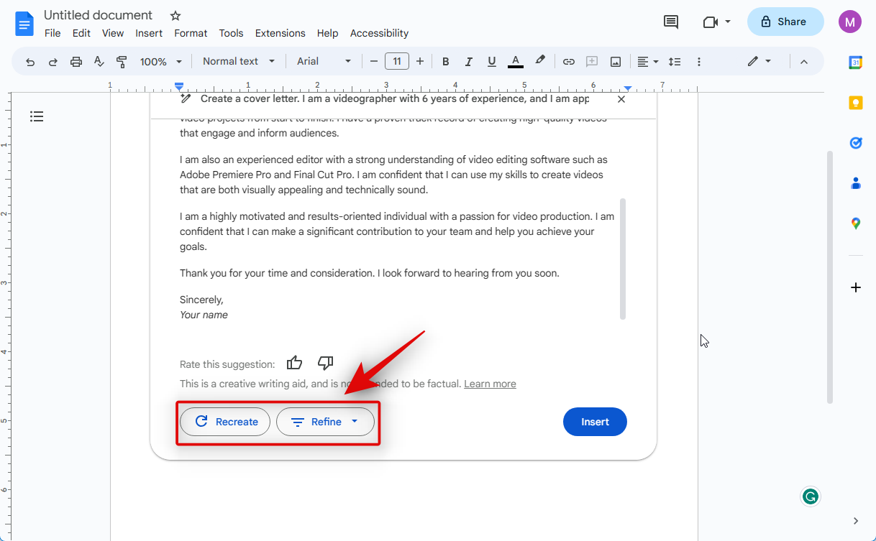876x541 pixels.
Task: Open comment history
Action: tap(670, 22)
